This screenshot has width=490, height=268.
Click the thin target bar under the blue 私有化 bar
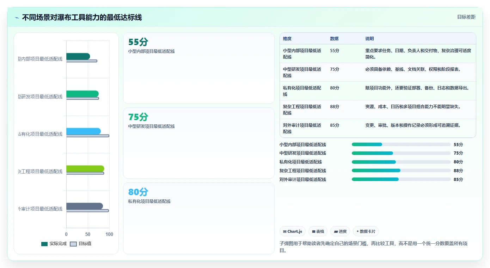click(88, 136)
